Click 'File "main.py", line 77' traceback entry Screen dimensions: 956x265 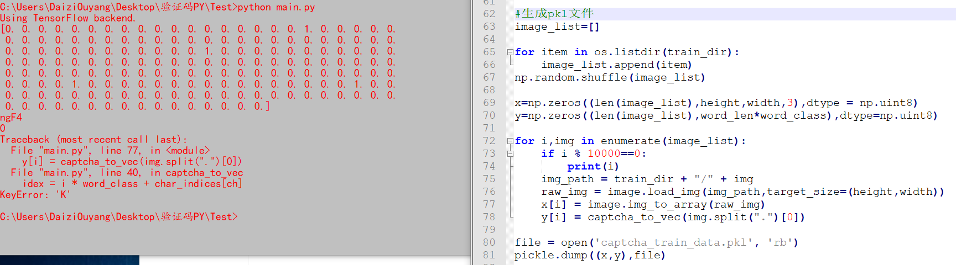click(x=111, y=151)
